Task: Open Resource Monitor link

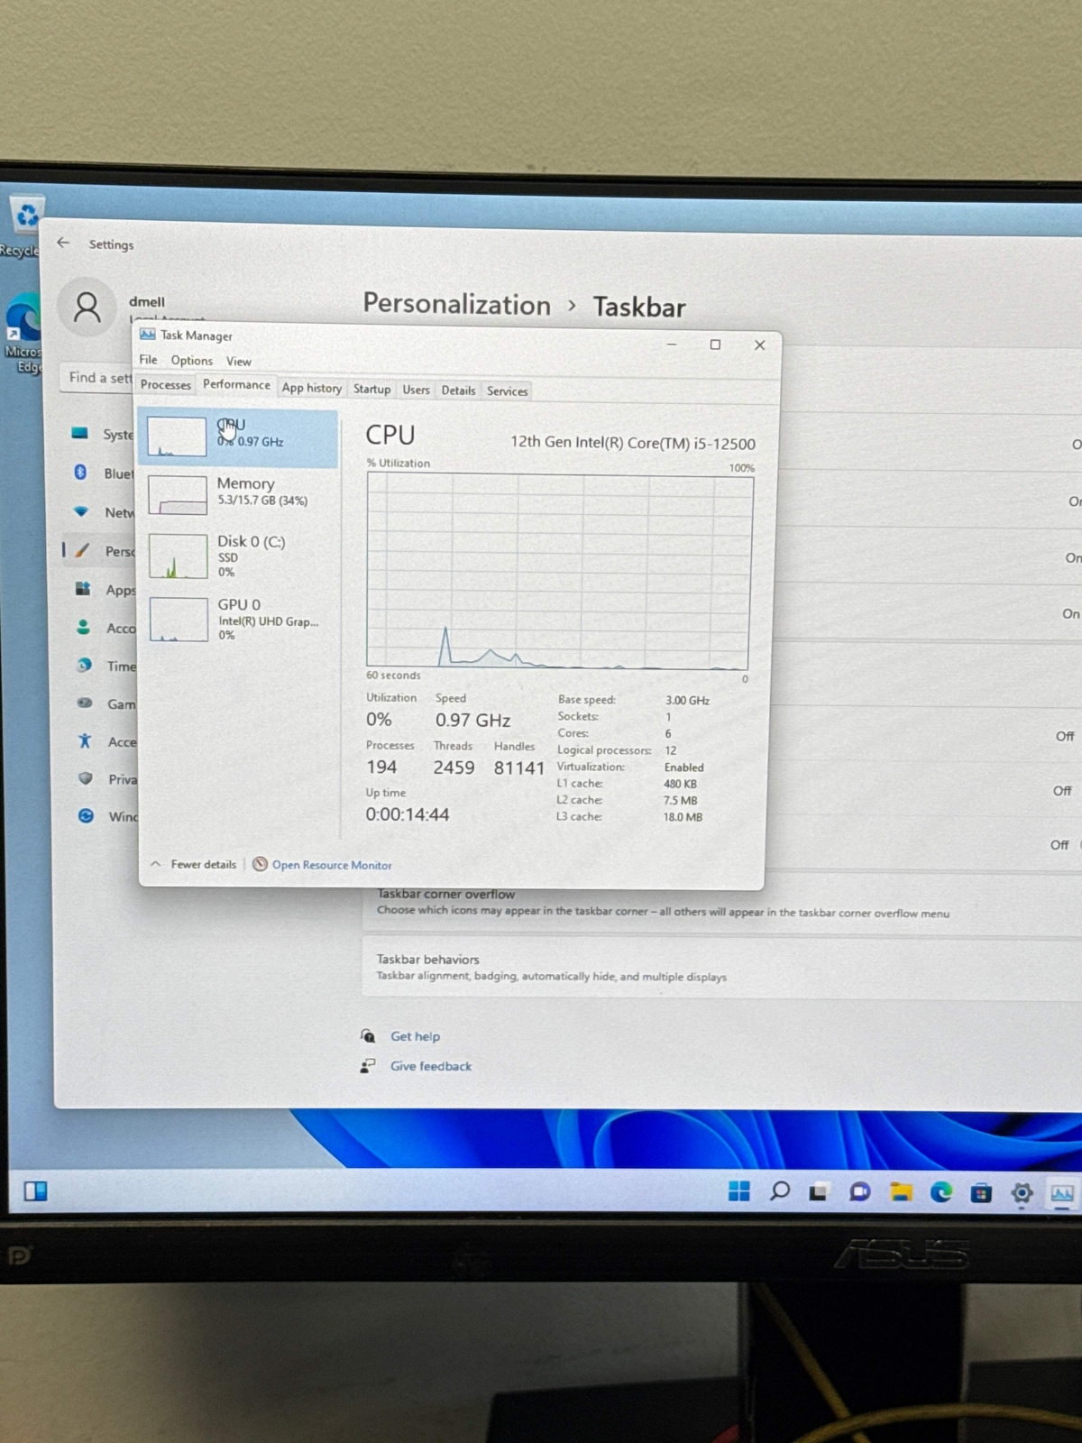Action: pos(332,865)
